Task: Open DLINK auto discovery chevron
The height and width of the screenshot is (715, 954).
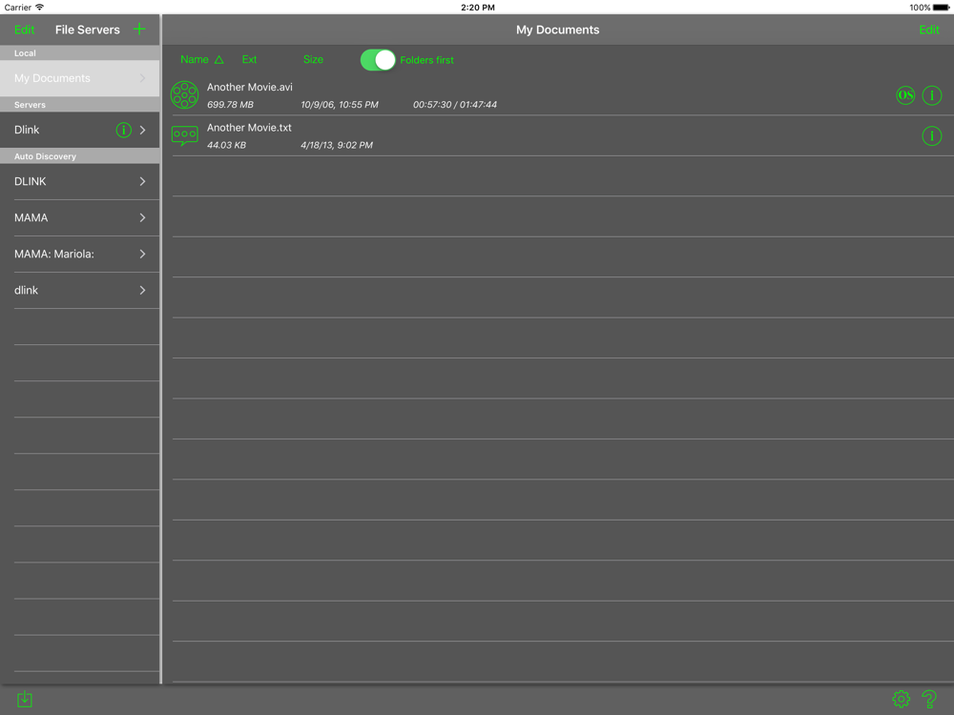Action: click(x=142, y=181)
